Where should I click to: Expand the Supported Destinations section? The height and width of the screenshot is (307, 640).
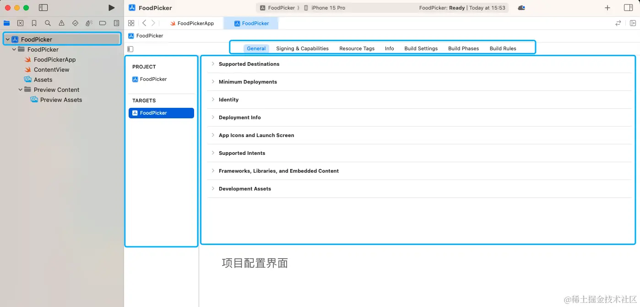pos(213,64)
